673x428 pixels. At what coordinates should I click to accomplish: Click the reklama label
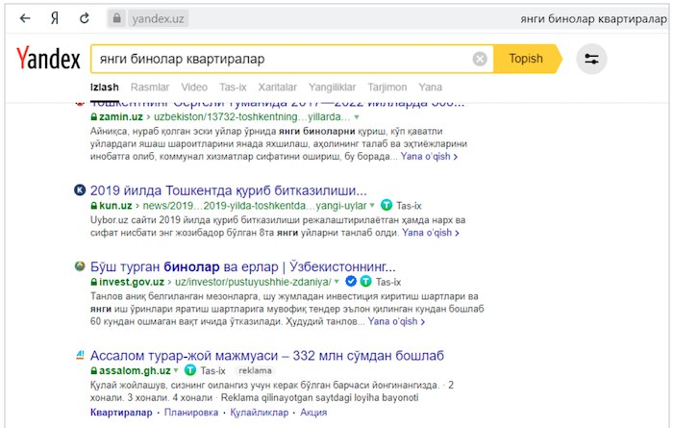(255, 370)
